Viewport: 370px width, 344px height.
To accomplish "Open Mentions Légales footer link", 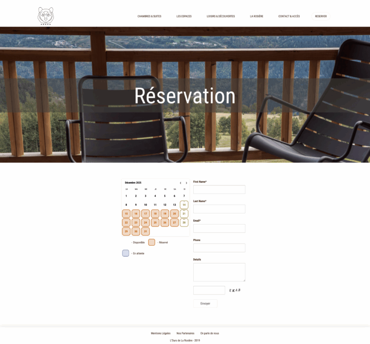I will [x=161, y=333].
